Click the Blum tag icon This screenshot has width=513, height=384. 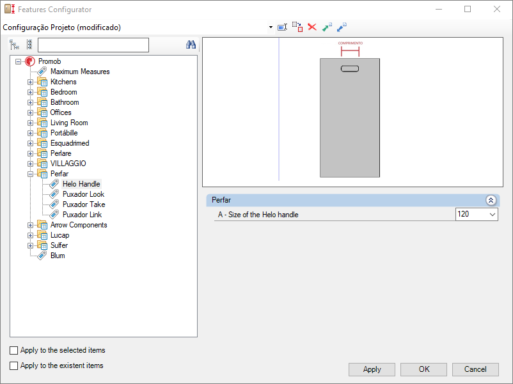42,256
